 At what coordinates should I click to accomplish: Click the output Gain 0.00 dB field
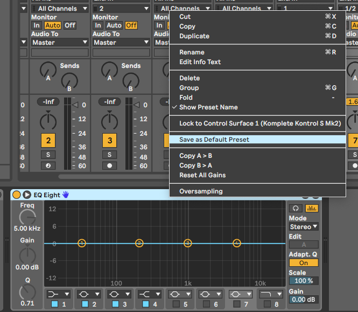pyautogui.click(x=304, y=300)
